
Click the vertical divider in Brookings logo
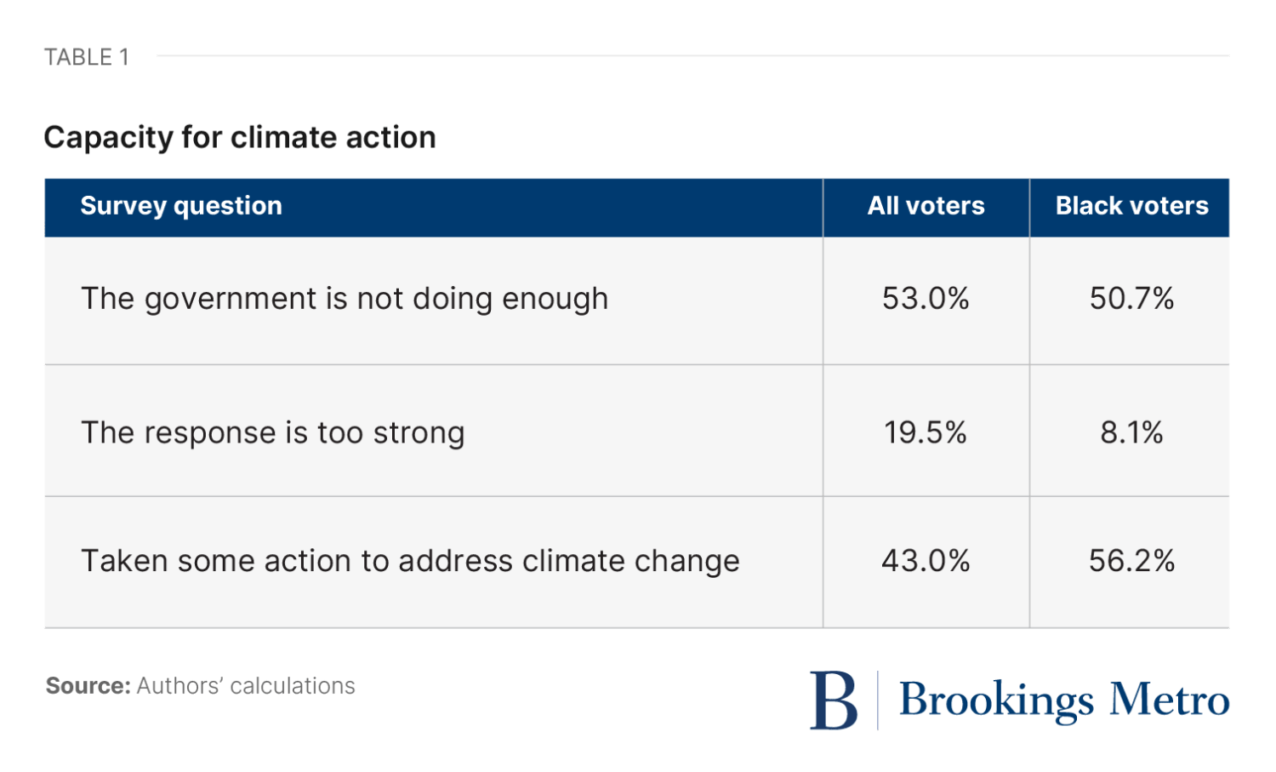tap(878, 701)
